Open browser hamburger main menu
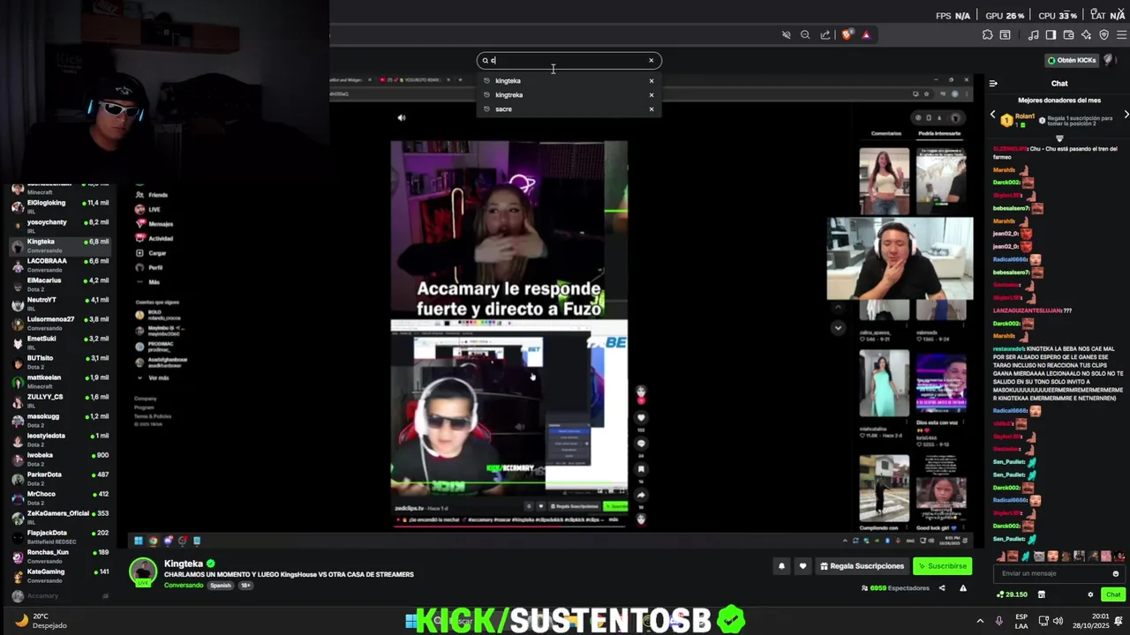 [x=1122, y=35]
